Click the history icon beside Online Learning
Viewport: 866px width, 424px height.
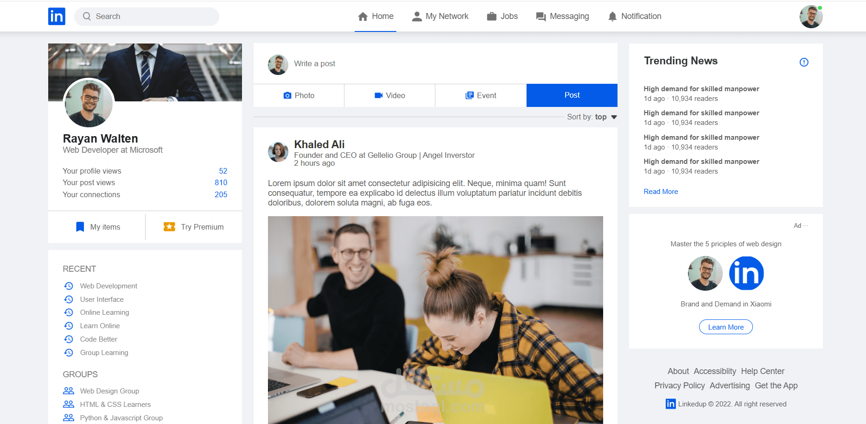[x=69, y=312]
